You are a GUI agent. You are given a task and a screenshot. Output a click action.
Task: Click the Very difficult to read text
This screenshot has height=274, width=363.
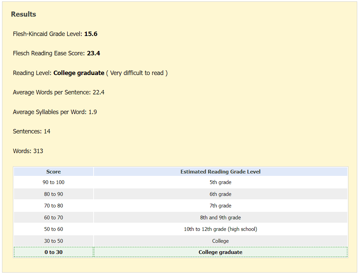coord(137,73)
